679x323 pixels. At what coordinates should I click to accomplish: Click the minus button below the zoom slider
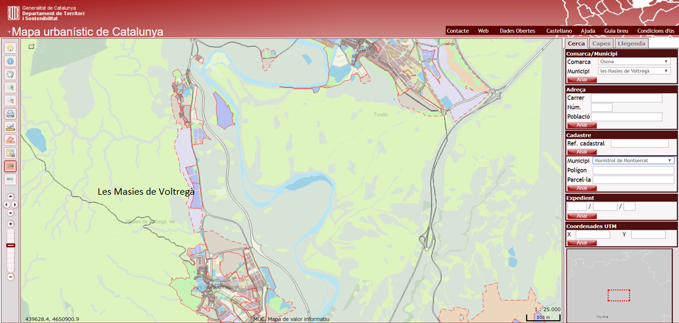point(10,276)
